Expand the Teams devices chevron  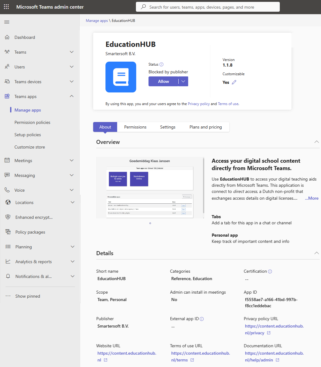tap(72, 81)
